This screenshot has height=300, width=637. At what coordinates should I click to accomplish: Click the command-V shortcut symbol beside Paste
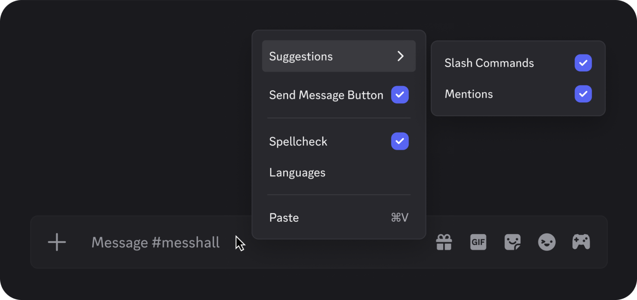[x=399, y=218]
